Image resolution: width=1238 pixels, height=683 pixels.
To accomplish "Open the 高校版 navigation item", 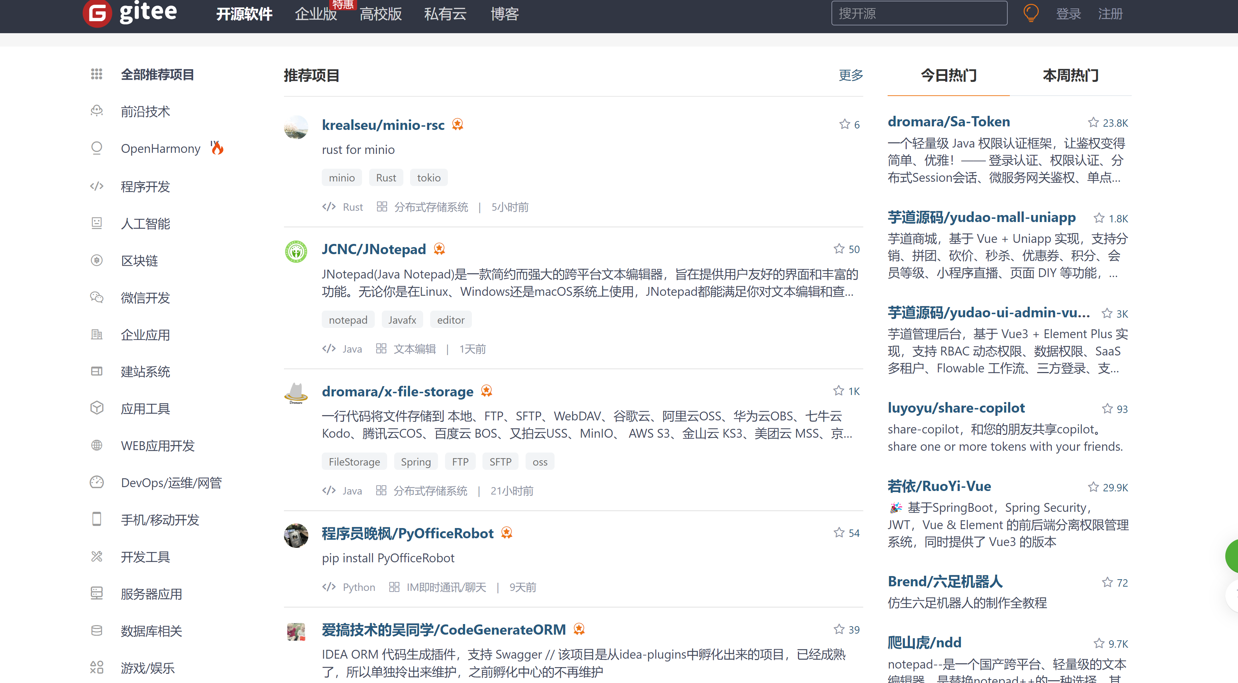I will coord(380,14).
